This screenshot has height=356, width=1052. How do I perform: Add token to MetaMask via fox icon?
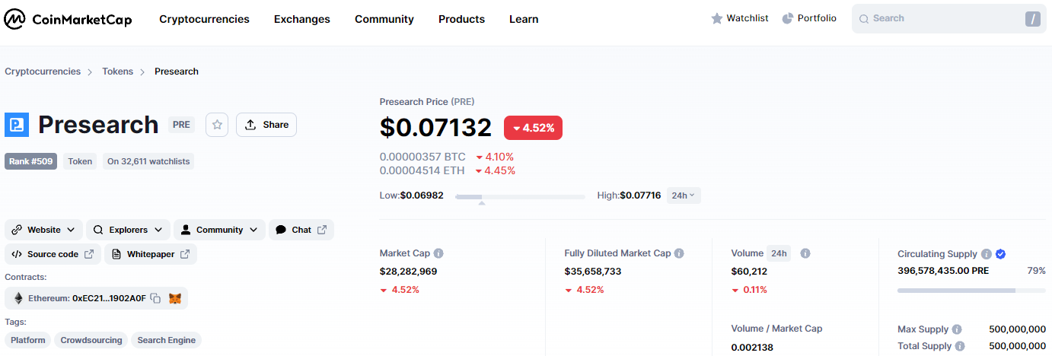[x=175, y=298]
